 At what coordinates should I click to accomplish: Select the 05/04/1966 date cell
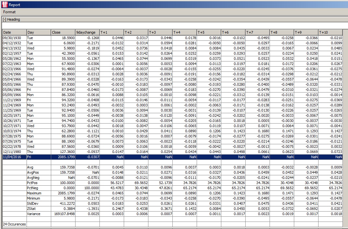pyautogui.click(x=15, y=79)
